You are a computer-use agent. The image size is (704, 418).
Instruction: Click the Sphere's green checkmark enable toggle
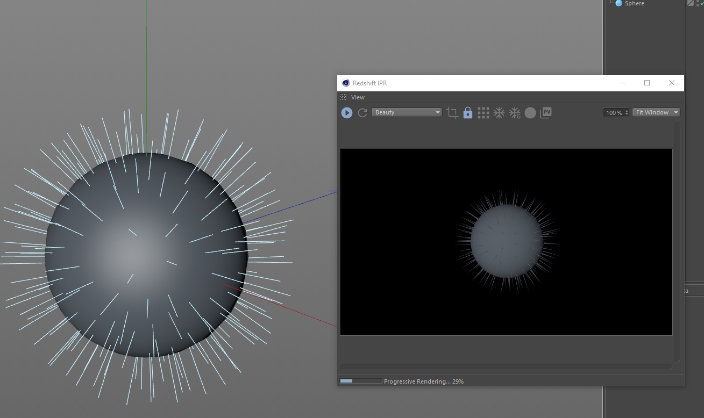[701, 3]
